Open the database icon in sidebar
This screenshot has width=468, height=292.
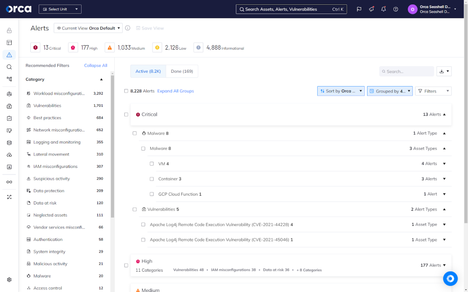click(x=9, y=143)
